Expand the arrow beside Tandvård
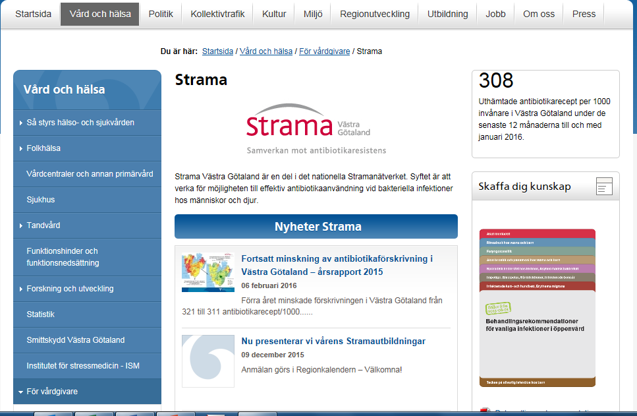 click(x=20, y=225)
